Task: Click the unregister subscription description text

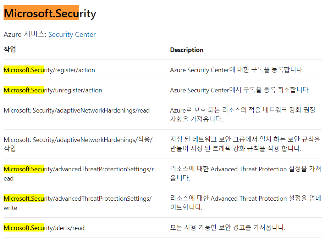Action: pos(240,90)
